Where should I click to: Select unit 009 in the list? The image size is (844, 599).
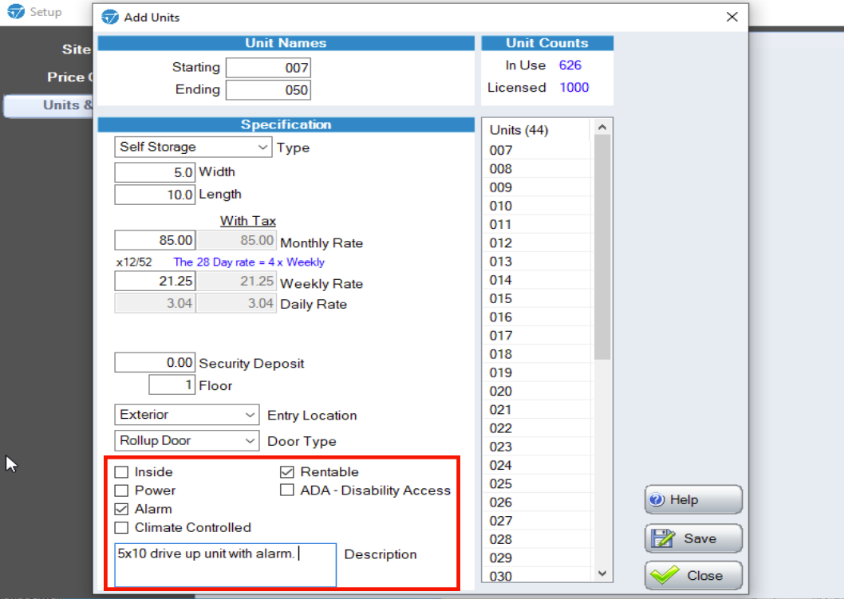point(538,187)
